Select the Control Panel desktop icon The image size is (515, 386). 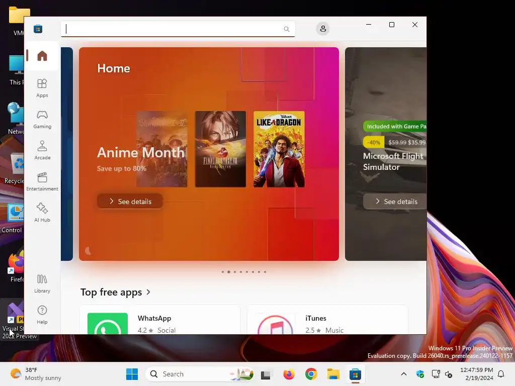point(13,218)
